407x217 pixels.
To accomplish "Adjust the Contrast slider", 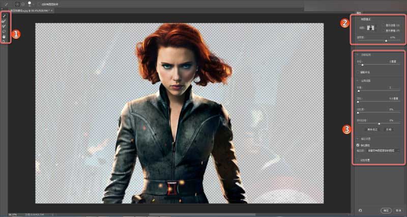I will 358,113.
